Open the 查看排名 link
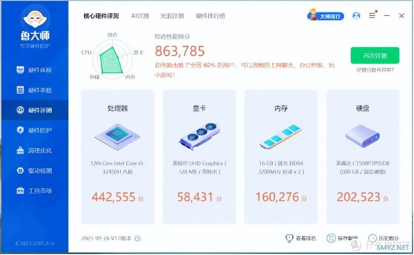414x255 pixels. click(x=306, y=239)
